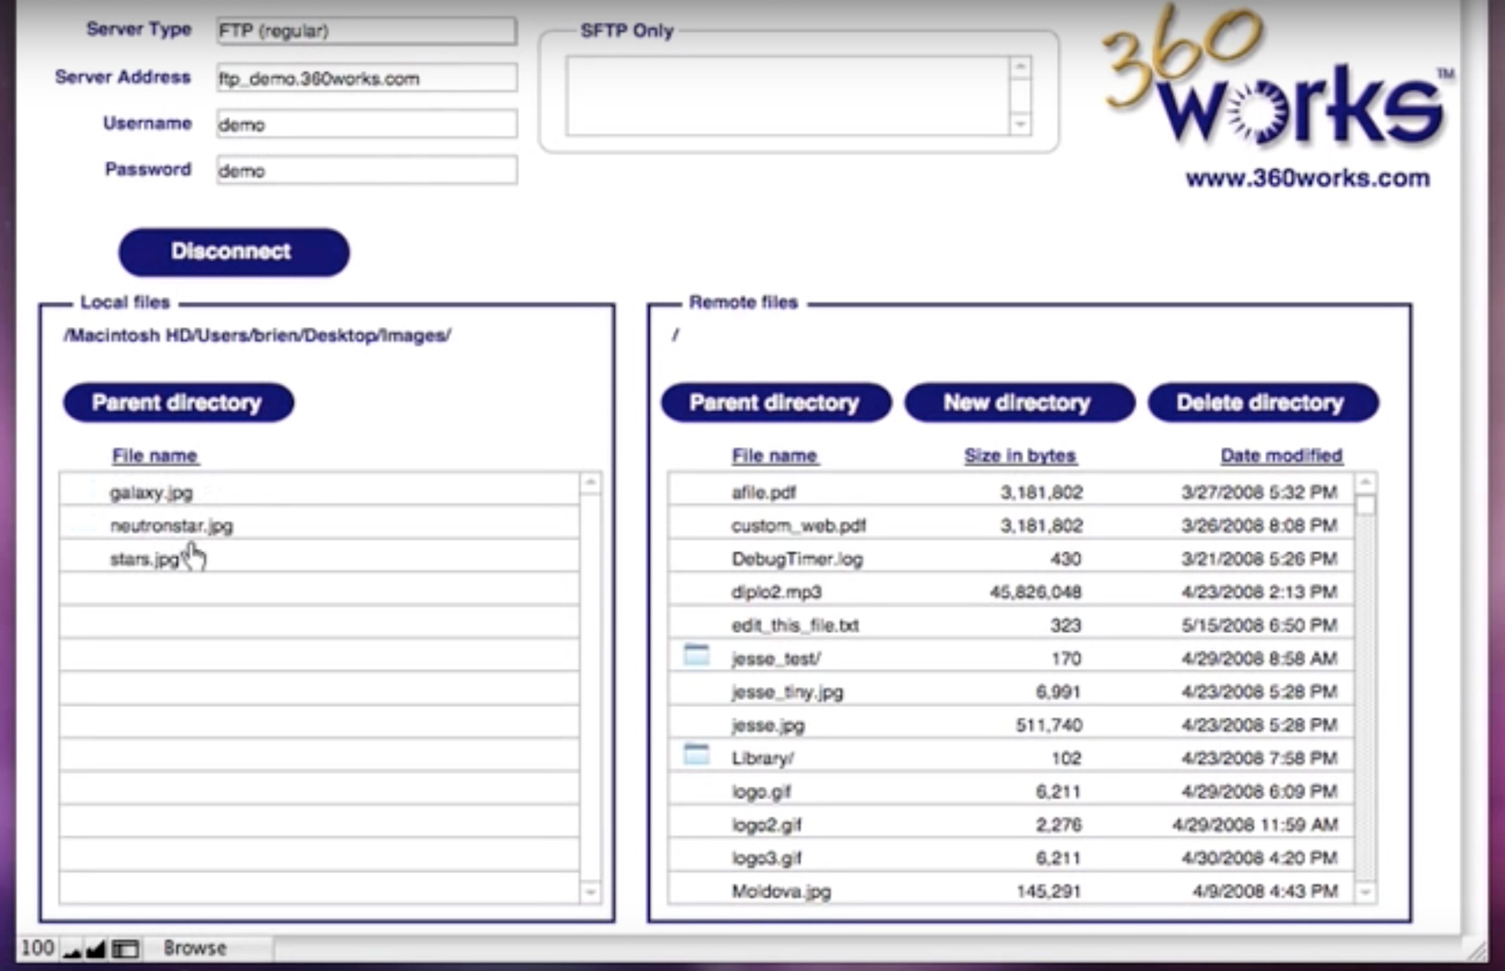This screenshot has width=1505, height=971.
Task: Click SFTP box scroll down arrow
Action: [x=1021, y=123]
